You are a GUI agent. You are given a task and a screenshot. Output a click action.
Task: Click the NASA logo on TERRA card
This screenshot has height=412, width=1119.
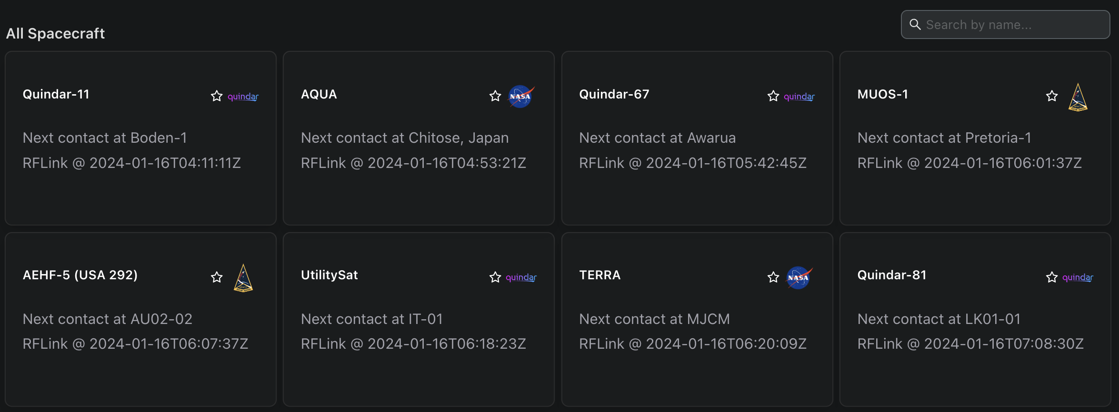799,277
